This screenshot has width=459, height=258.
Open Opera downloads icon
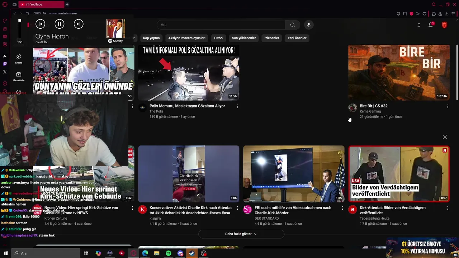pyautogui.click(x=446, y=14)
